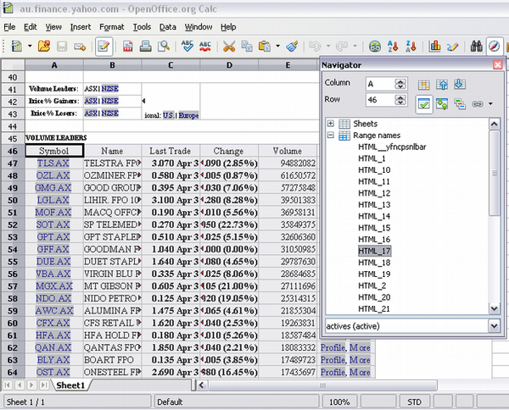Viewport: 509px width, 410px height.
Task: Click the TLS.AX symbol link
Action: tap(53, 163)
